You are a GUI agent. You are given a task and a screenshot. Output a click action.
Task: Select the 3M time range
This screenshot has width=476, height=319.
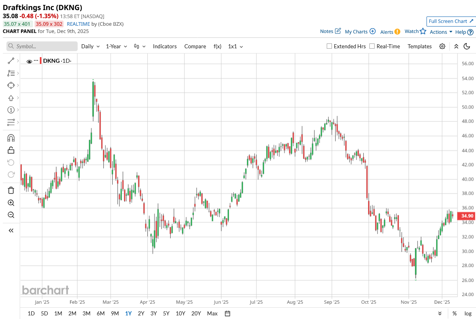87,313
